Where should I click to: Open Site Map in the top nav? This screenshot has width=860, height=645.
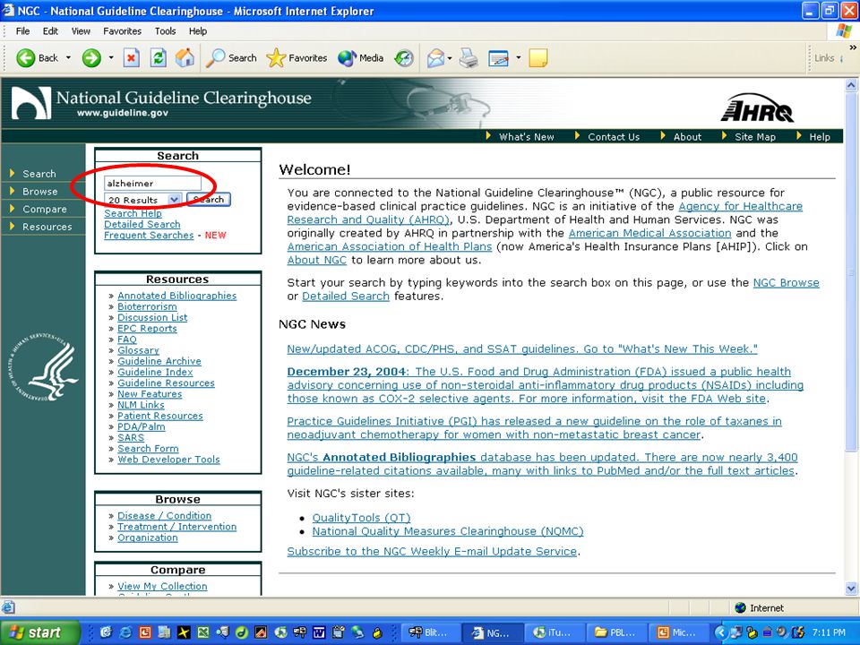click(x=755, y=136)
